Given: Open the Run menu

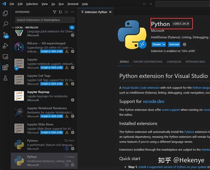Looking at the screenshot, I should [x=61, y=4].
